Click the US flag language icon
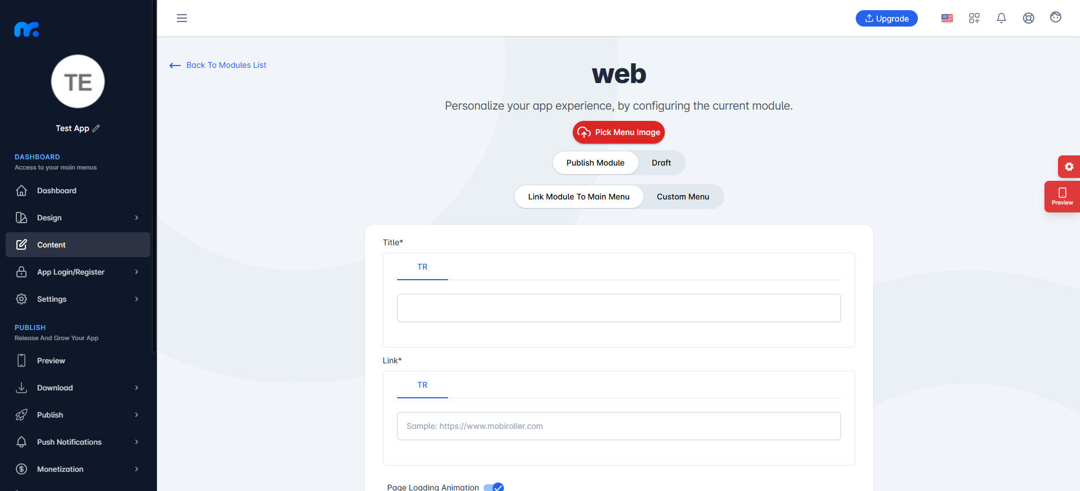 [947, 18]
